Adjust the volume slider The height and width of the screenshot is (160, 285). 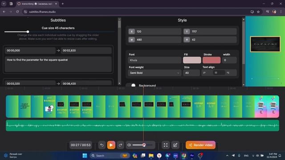point(142,145)
